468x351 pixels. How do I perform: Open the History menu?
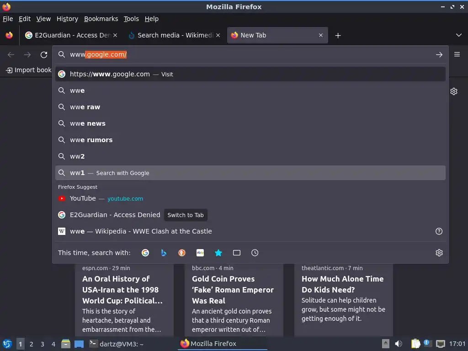tap(67, 19)
